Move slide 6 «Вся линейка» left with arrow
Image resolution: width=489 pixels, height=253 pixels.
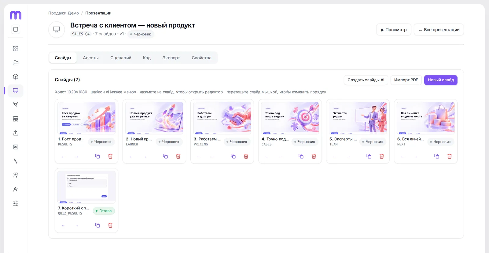[402, 157]
